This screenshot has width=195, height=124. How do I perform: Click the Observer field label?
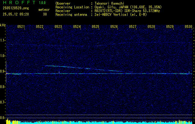(63, 3)
